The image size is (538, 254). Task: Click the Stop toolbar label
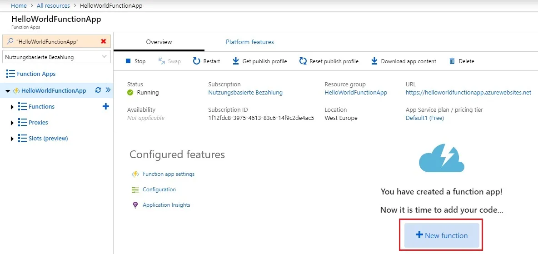click(x=140, y=61)
